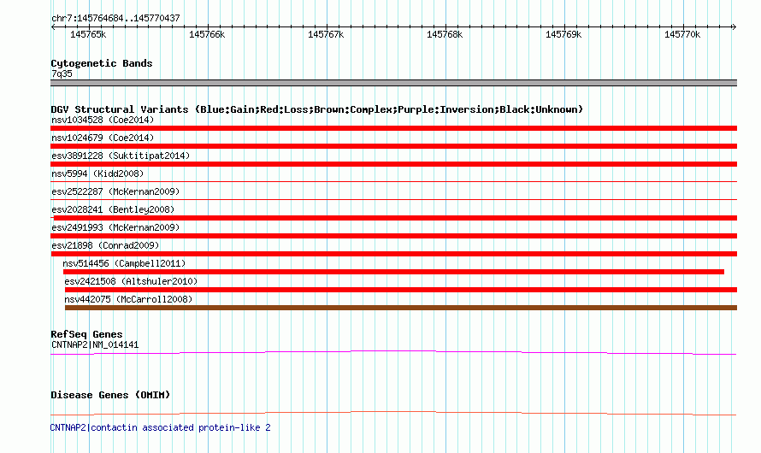The image size is (761, 453).
Task: Select the Disease Genes (OMIM) track title
Action: point(110,395)
